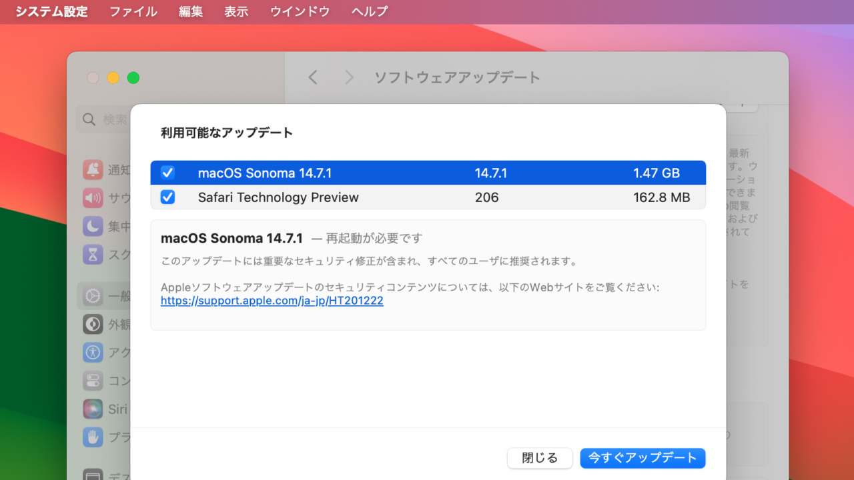
Task: Go back with the left chevron
Action: [313, 77]
